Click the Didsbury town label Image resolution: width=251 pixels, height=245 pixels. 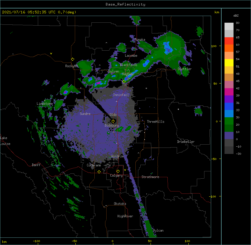(x=112, y=125)
